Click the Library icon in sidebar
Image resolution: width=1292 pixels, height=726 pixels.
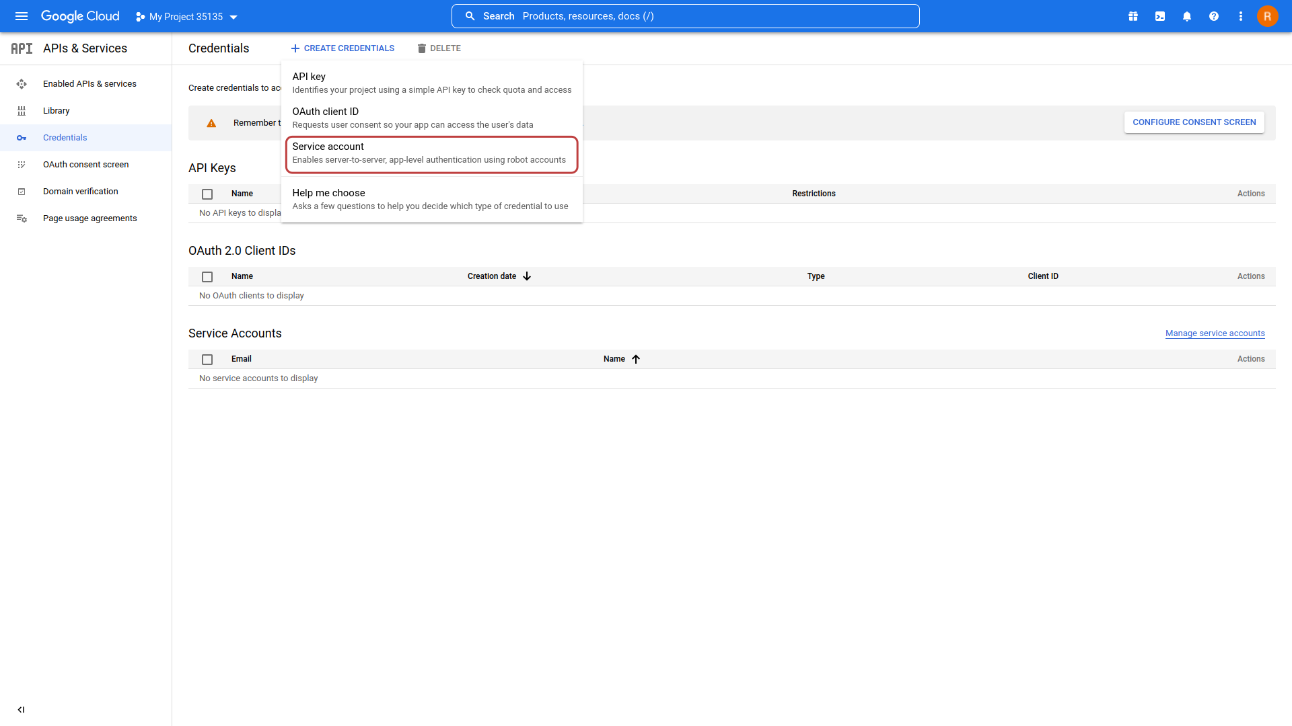(x=22, y=111)
